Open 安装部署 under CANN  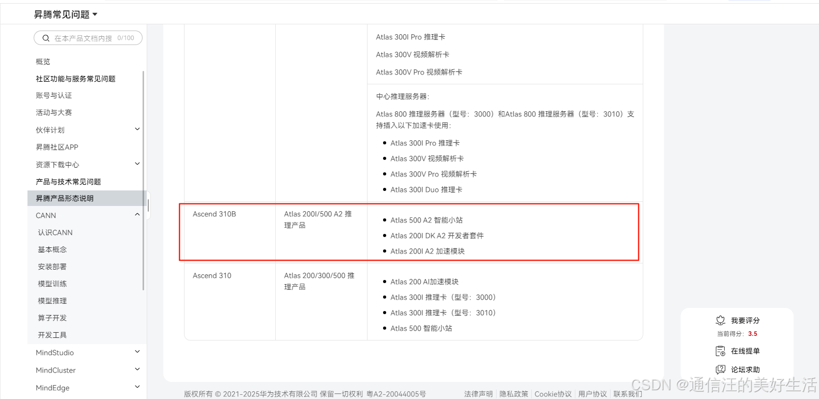point(52,267)
